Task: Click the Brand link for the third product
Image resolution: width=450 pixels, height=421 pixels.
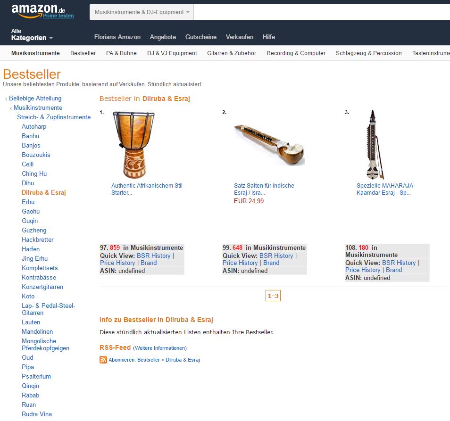Action: 394,270
